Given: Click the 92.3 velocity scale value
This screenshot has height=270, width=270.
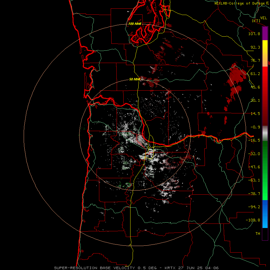Looking at the screenshot, I should click(255, 47).
